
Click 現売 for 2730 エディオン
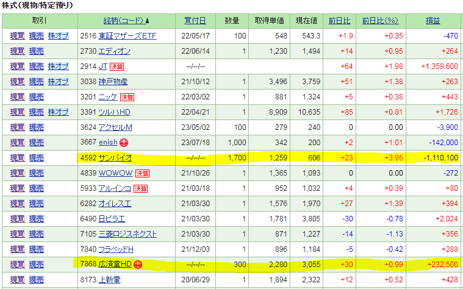(x=37, y=51)
